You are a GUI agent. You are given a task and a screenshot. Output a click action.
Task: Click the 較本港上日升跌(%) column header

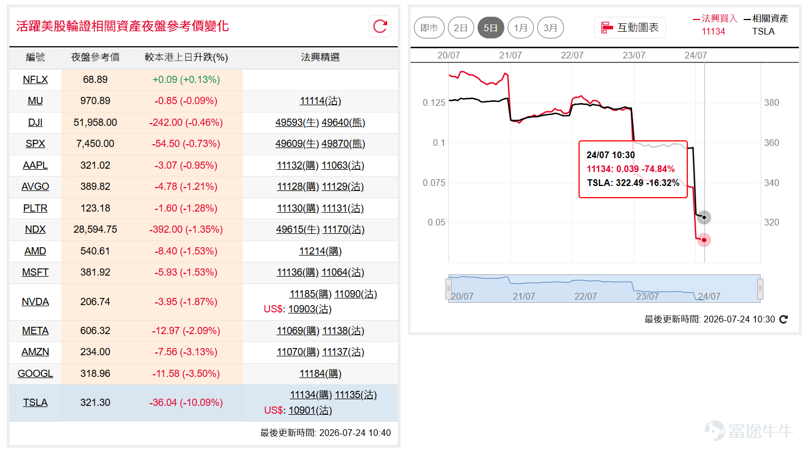pos(186,57)
